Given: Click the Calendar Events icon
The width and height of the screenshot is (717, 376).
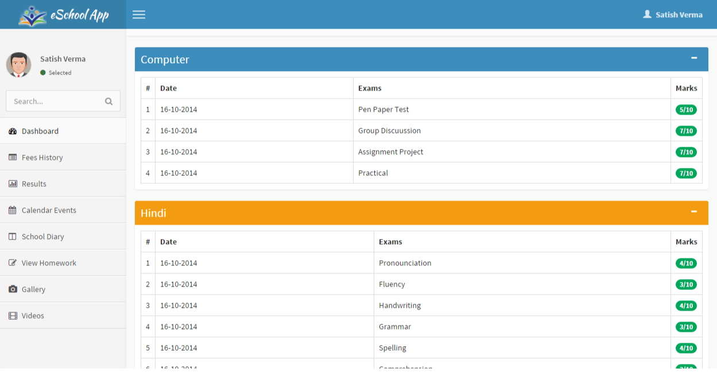Looking at the screenshot, I should click(x=13, y=210).
